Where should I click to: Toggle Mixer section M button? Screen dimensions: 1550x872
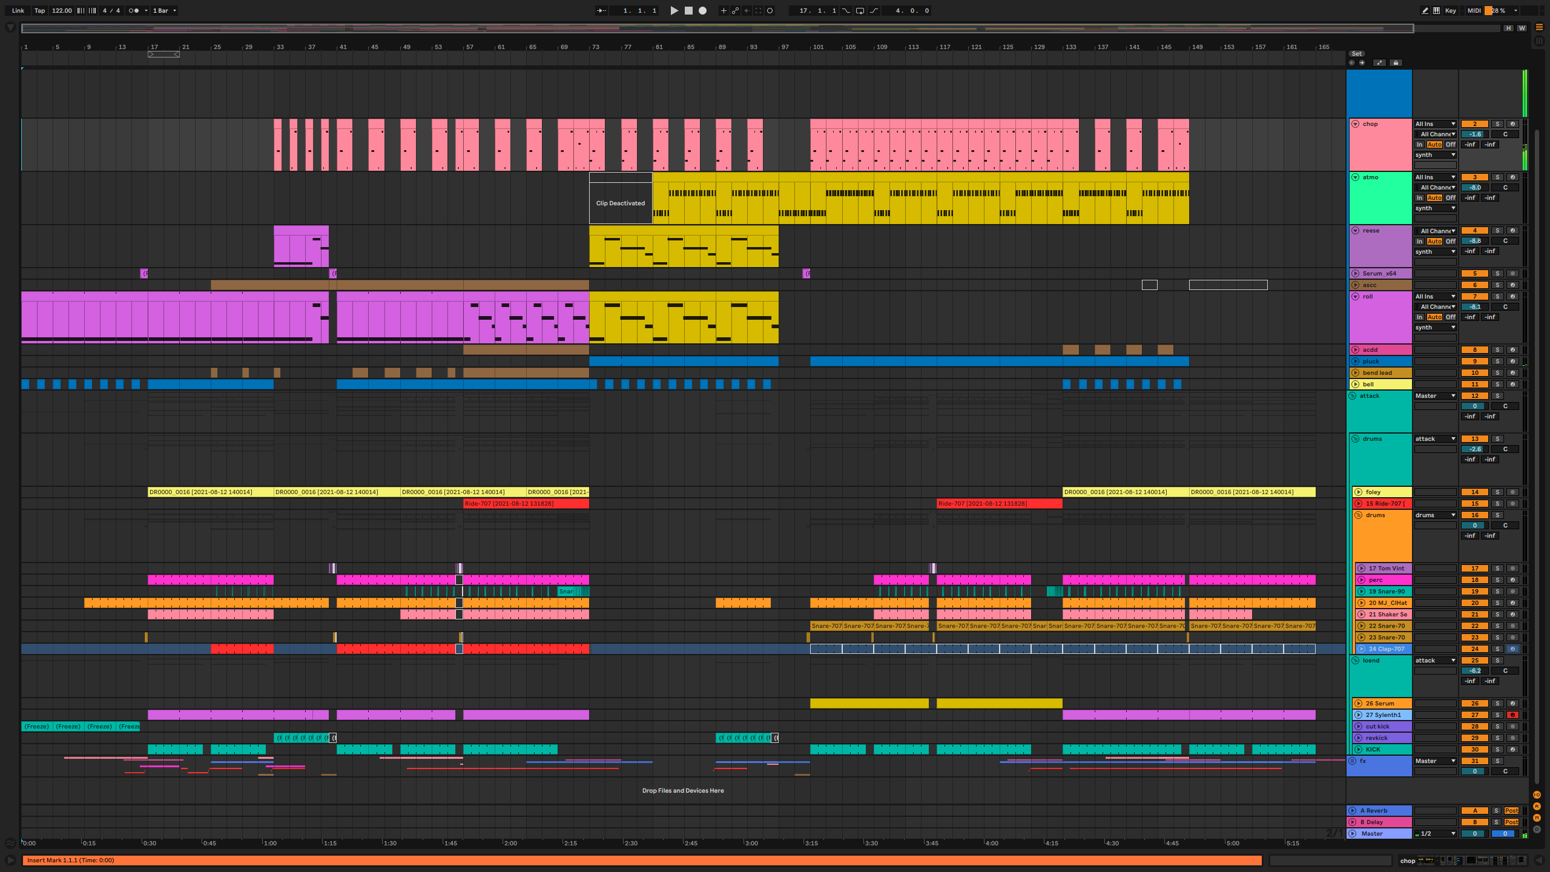[x=1537, y=818]
